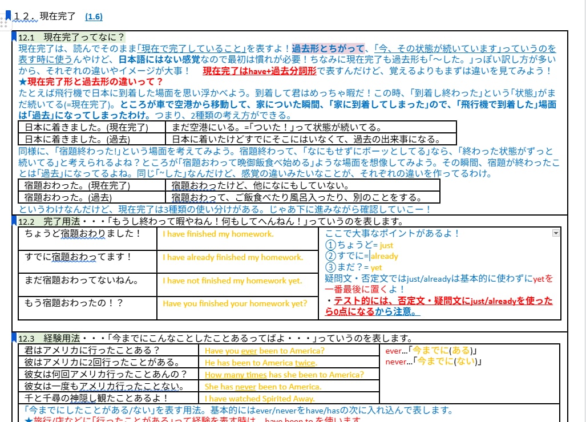Click the line ①ちょうど= just
586x422 pixels.
[x=359, y=245]
